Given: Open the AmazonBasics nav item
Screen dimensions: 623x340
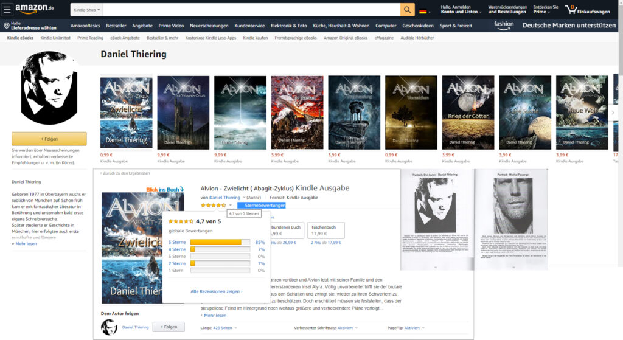Looking at the screenshot, I should coord(85,26).
